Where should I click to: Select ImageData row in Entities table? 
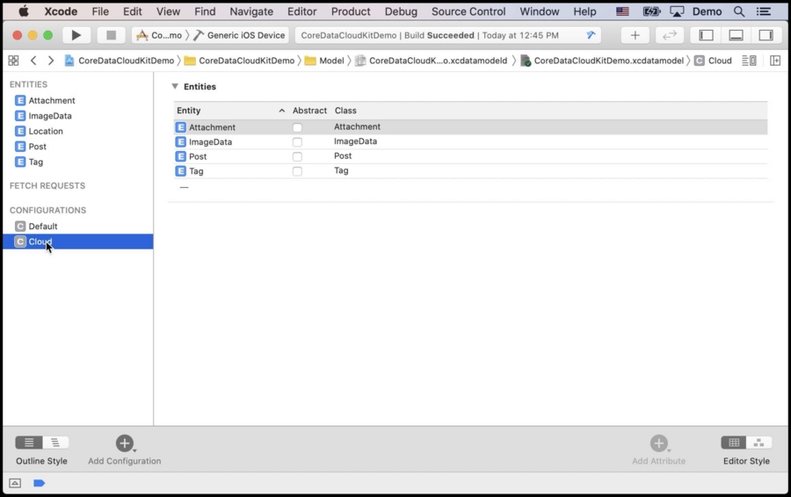click(x=471, y=141)
